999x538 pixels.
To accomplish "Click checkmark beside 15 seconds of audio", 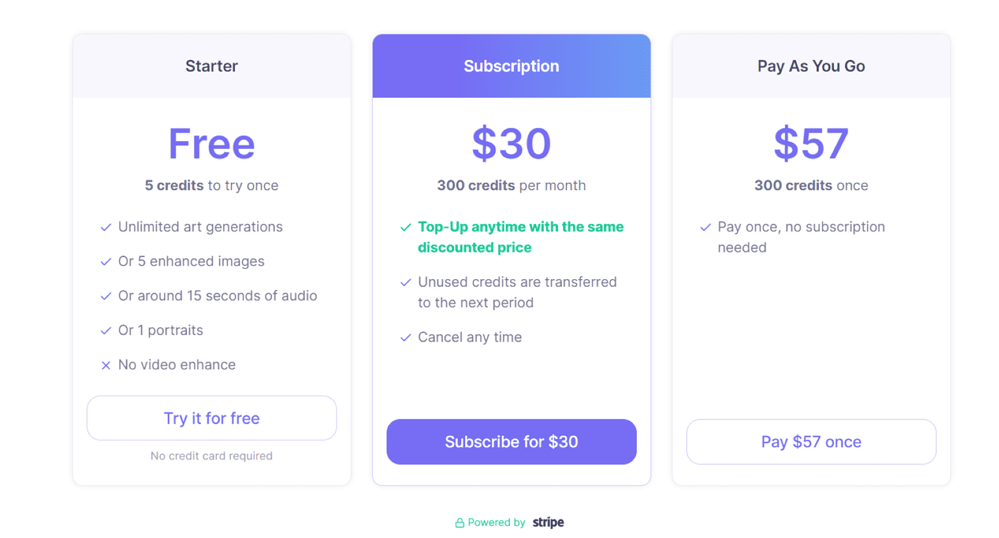I will coord(106,297).
